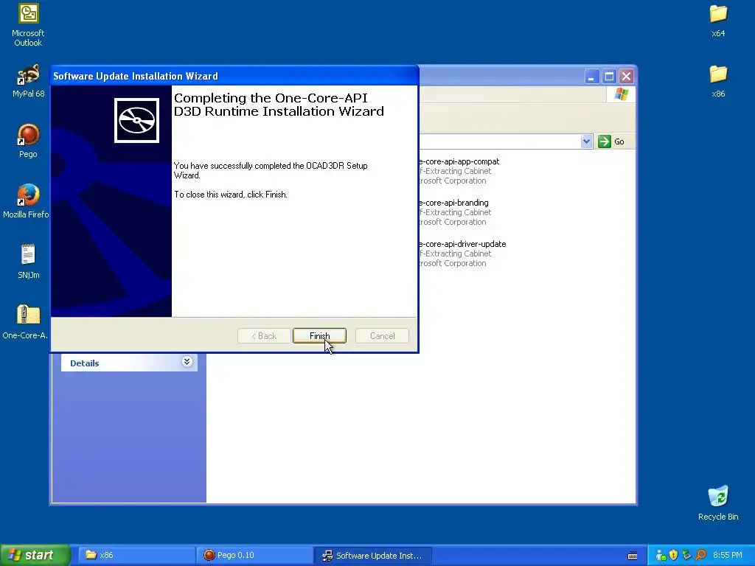The image size is (755, 566).
Task: Click the network tray icon
Action: click(661, 556)
